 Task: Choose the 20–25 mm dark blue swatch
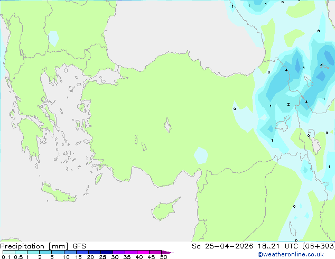coord(95,252)
